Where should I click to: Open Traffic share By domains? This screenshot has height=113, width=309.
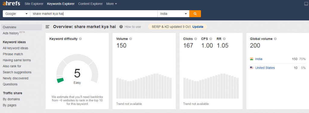pyautogui.click(x=11, y=99)
